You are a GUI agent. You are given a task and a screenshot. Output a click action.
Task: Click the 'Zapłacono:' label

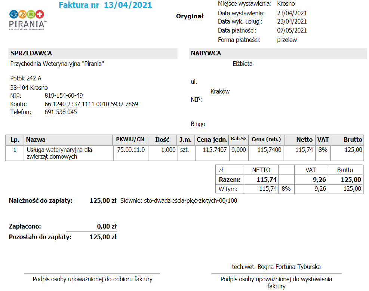click(25, 227)
